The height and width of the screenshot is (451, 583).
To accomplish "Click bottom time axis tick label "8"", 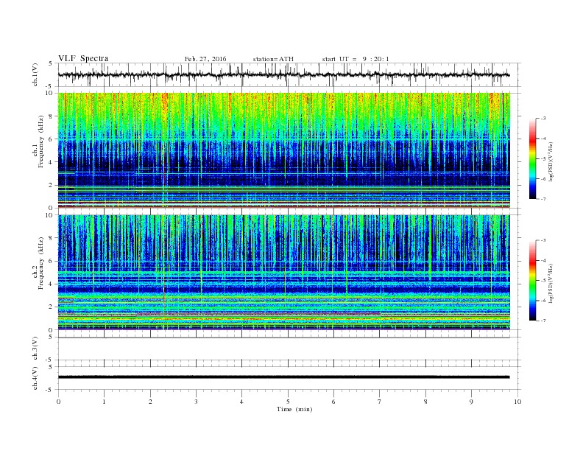I will pyautogui.click(x=425, y=402).
